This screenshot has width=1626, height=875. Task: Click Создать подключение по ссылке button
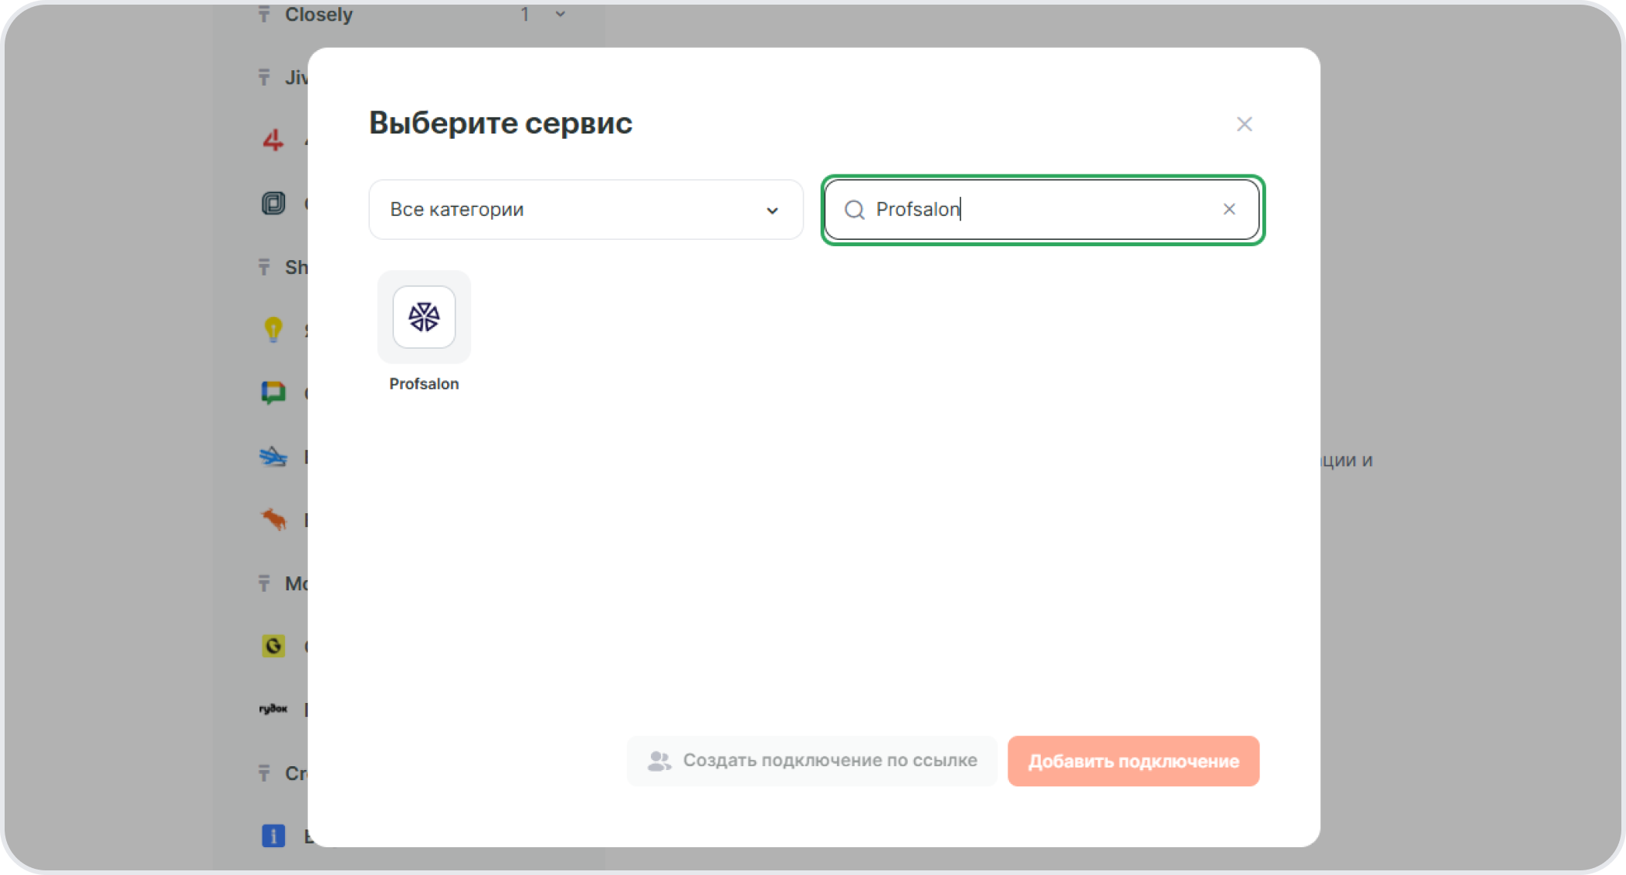[x=811, y=761]
